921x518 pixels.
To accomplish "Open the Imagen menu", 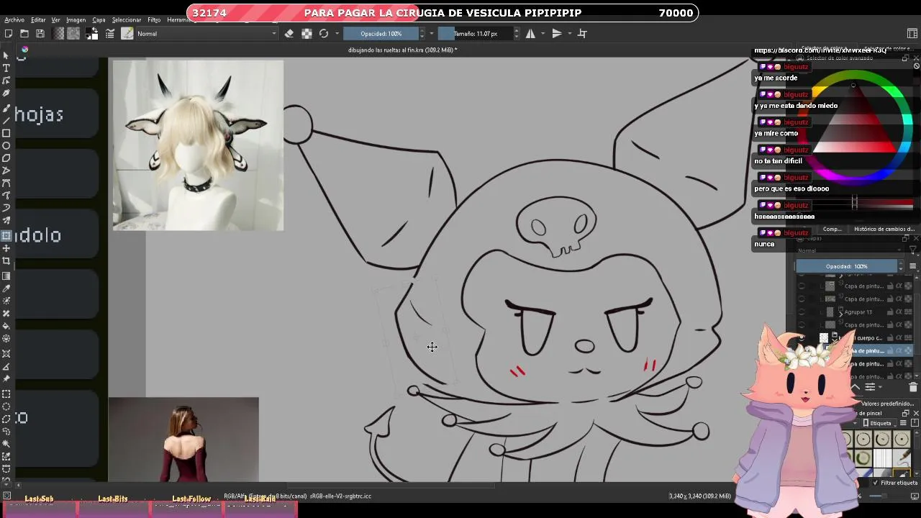I will point(76,20).
